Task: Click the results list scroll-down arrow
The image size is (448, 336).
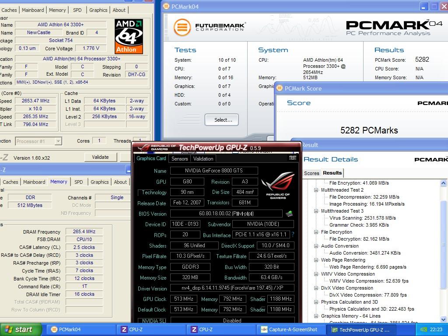Action: click(x=443, y=320)
